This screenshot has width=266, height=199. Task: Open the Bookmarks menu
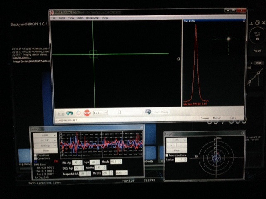(92, 18)
